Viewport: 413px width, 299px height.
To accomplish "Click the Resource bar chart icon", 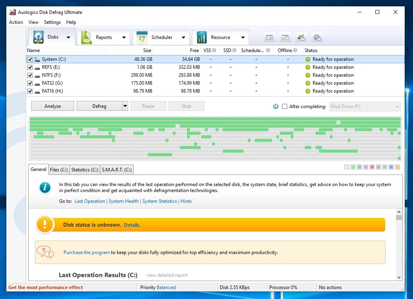I will click(x=202, y=37).
